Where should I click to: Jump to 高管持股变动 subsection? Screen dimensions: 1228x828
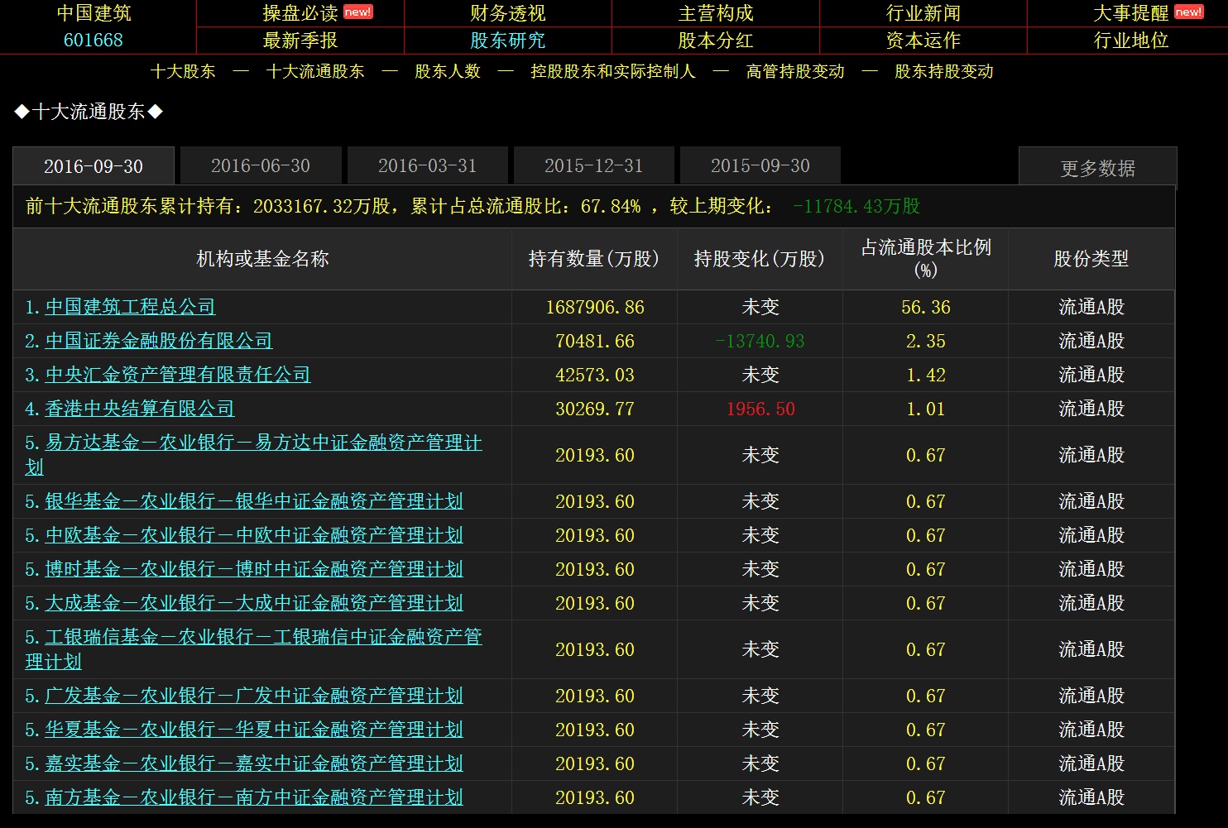point(795,72)
